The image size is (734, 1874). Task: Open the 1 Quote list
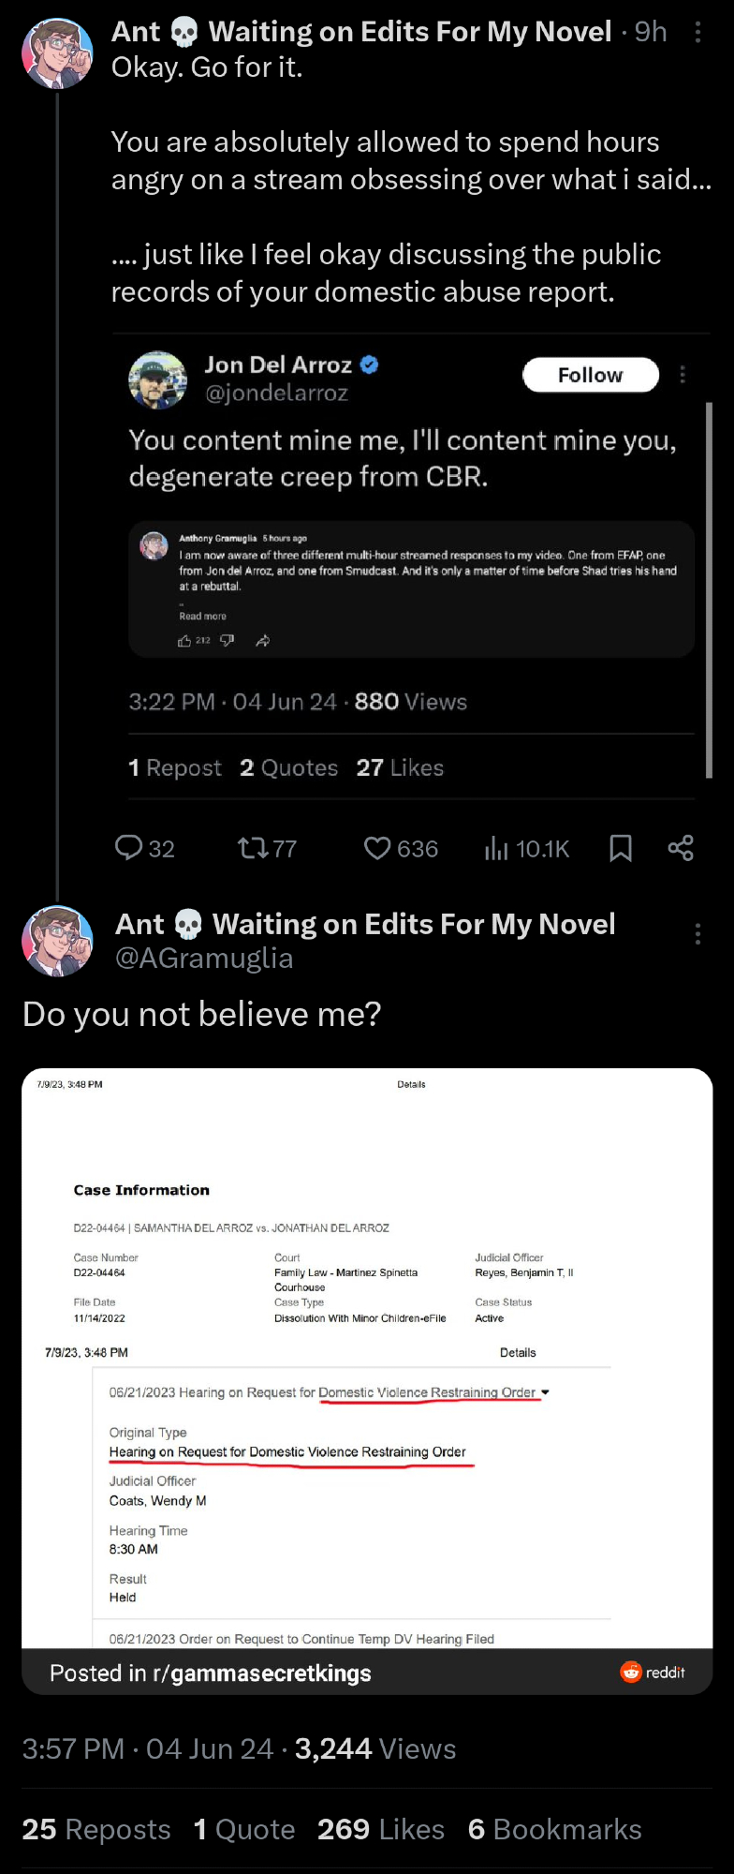click(x=243, y=1829)
